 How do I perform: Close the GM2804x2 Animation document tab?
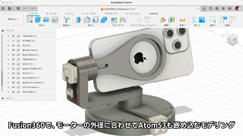[x=198, y=9]
